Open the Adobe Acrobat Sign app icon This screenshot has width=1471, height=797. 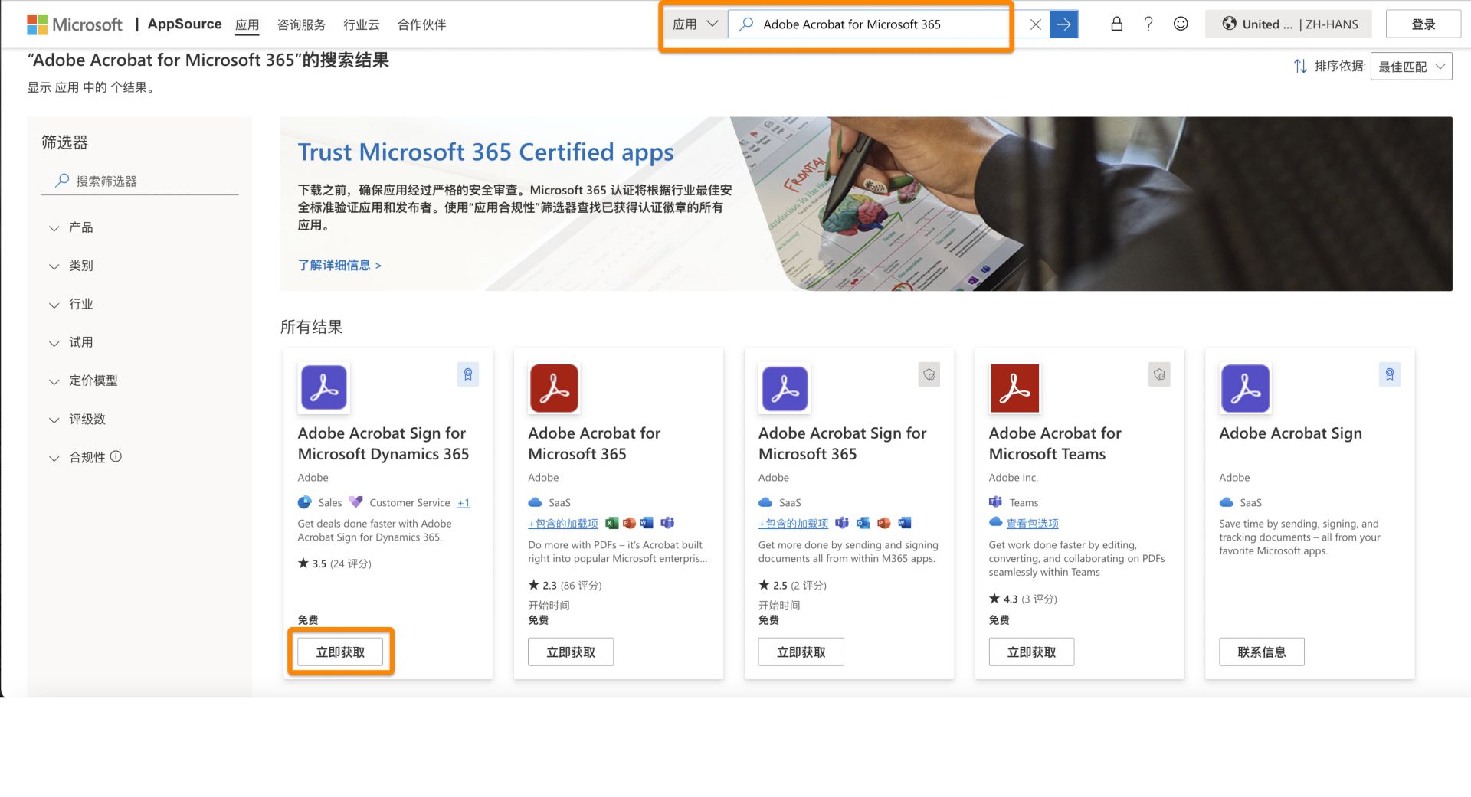pyautogui.click(x=1245, y=388)
